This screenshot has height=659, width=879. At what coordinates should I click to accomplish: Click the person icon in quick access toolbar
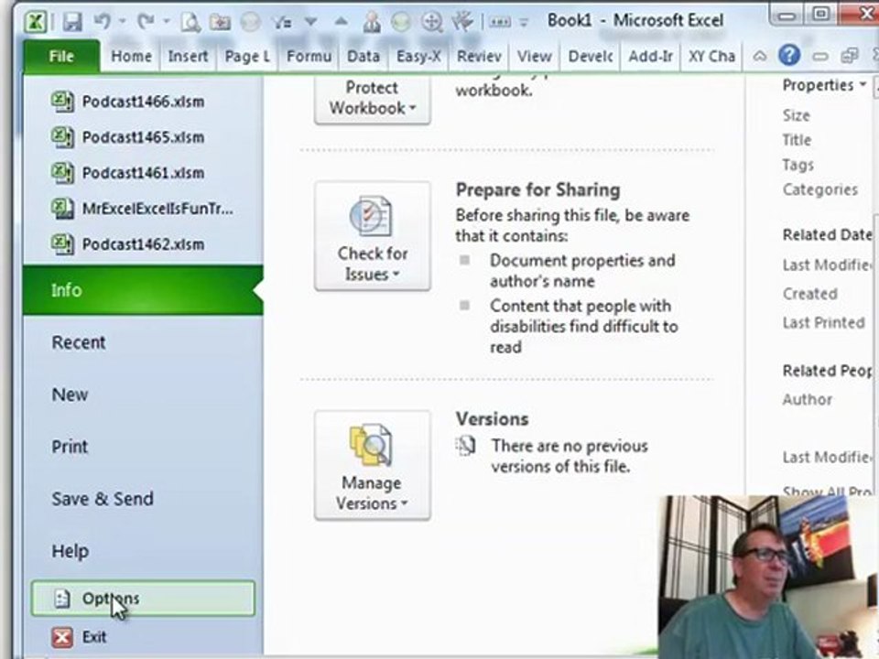(371, 22)
